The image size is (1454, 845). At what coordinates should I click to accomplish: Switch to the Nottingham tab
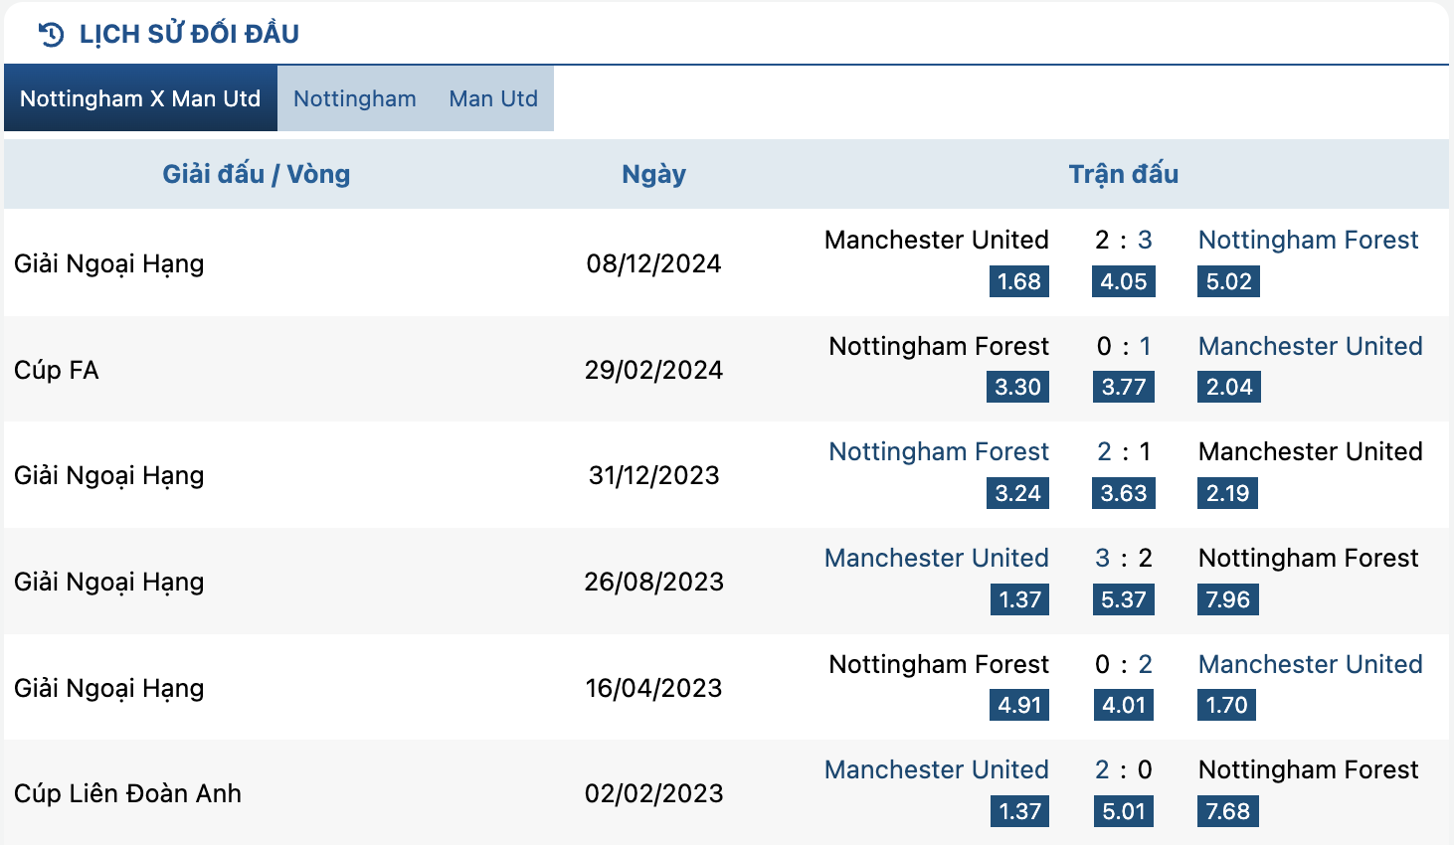click(355, 98)
